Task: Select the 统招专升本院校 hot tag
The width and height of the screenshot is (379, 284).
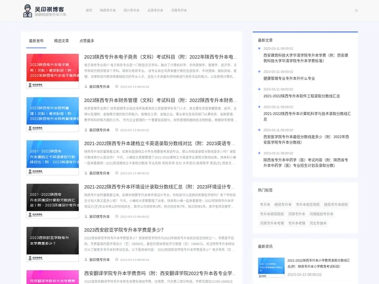Action: tap(336, 204)
